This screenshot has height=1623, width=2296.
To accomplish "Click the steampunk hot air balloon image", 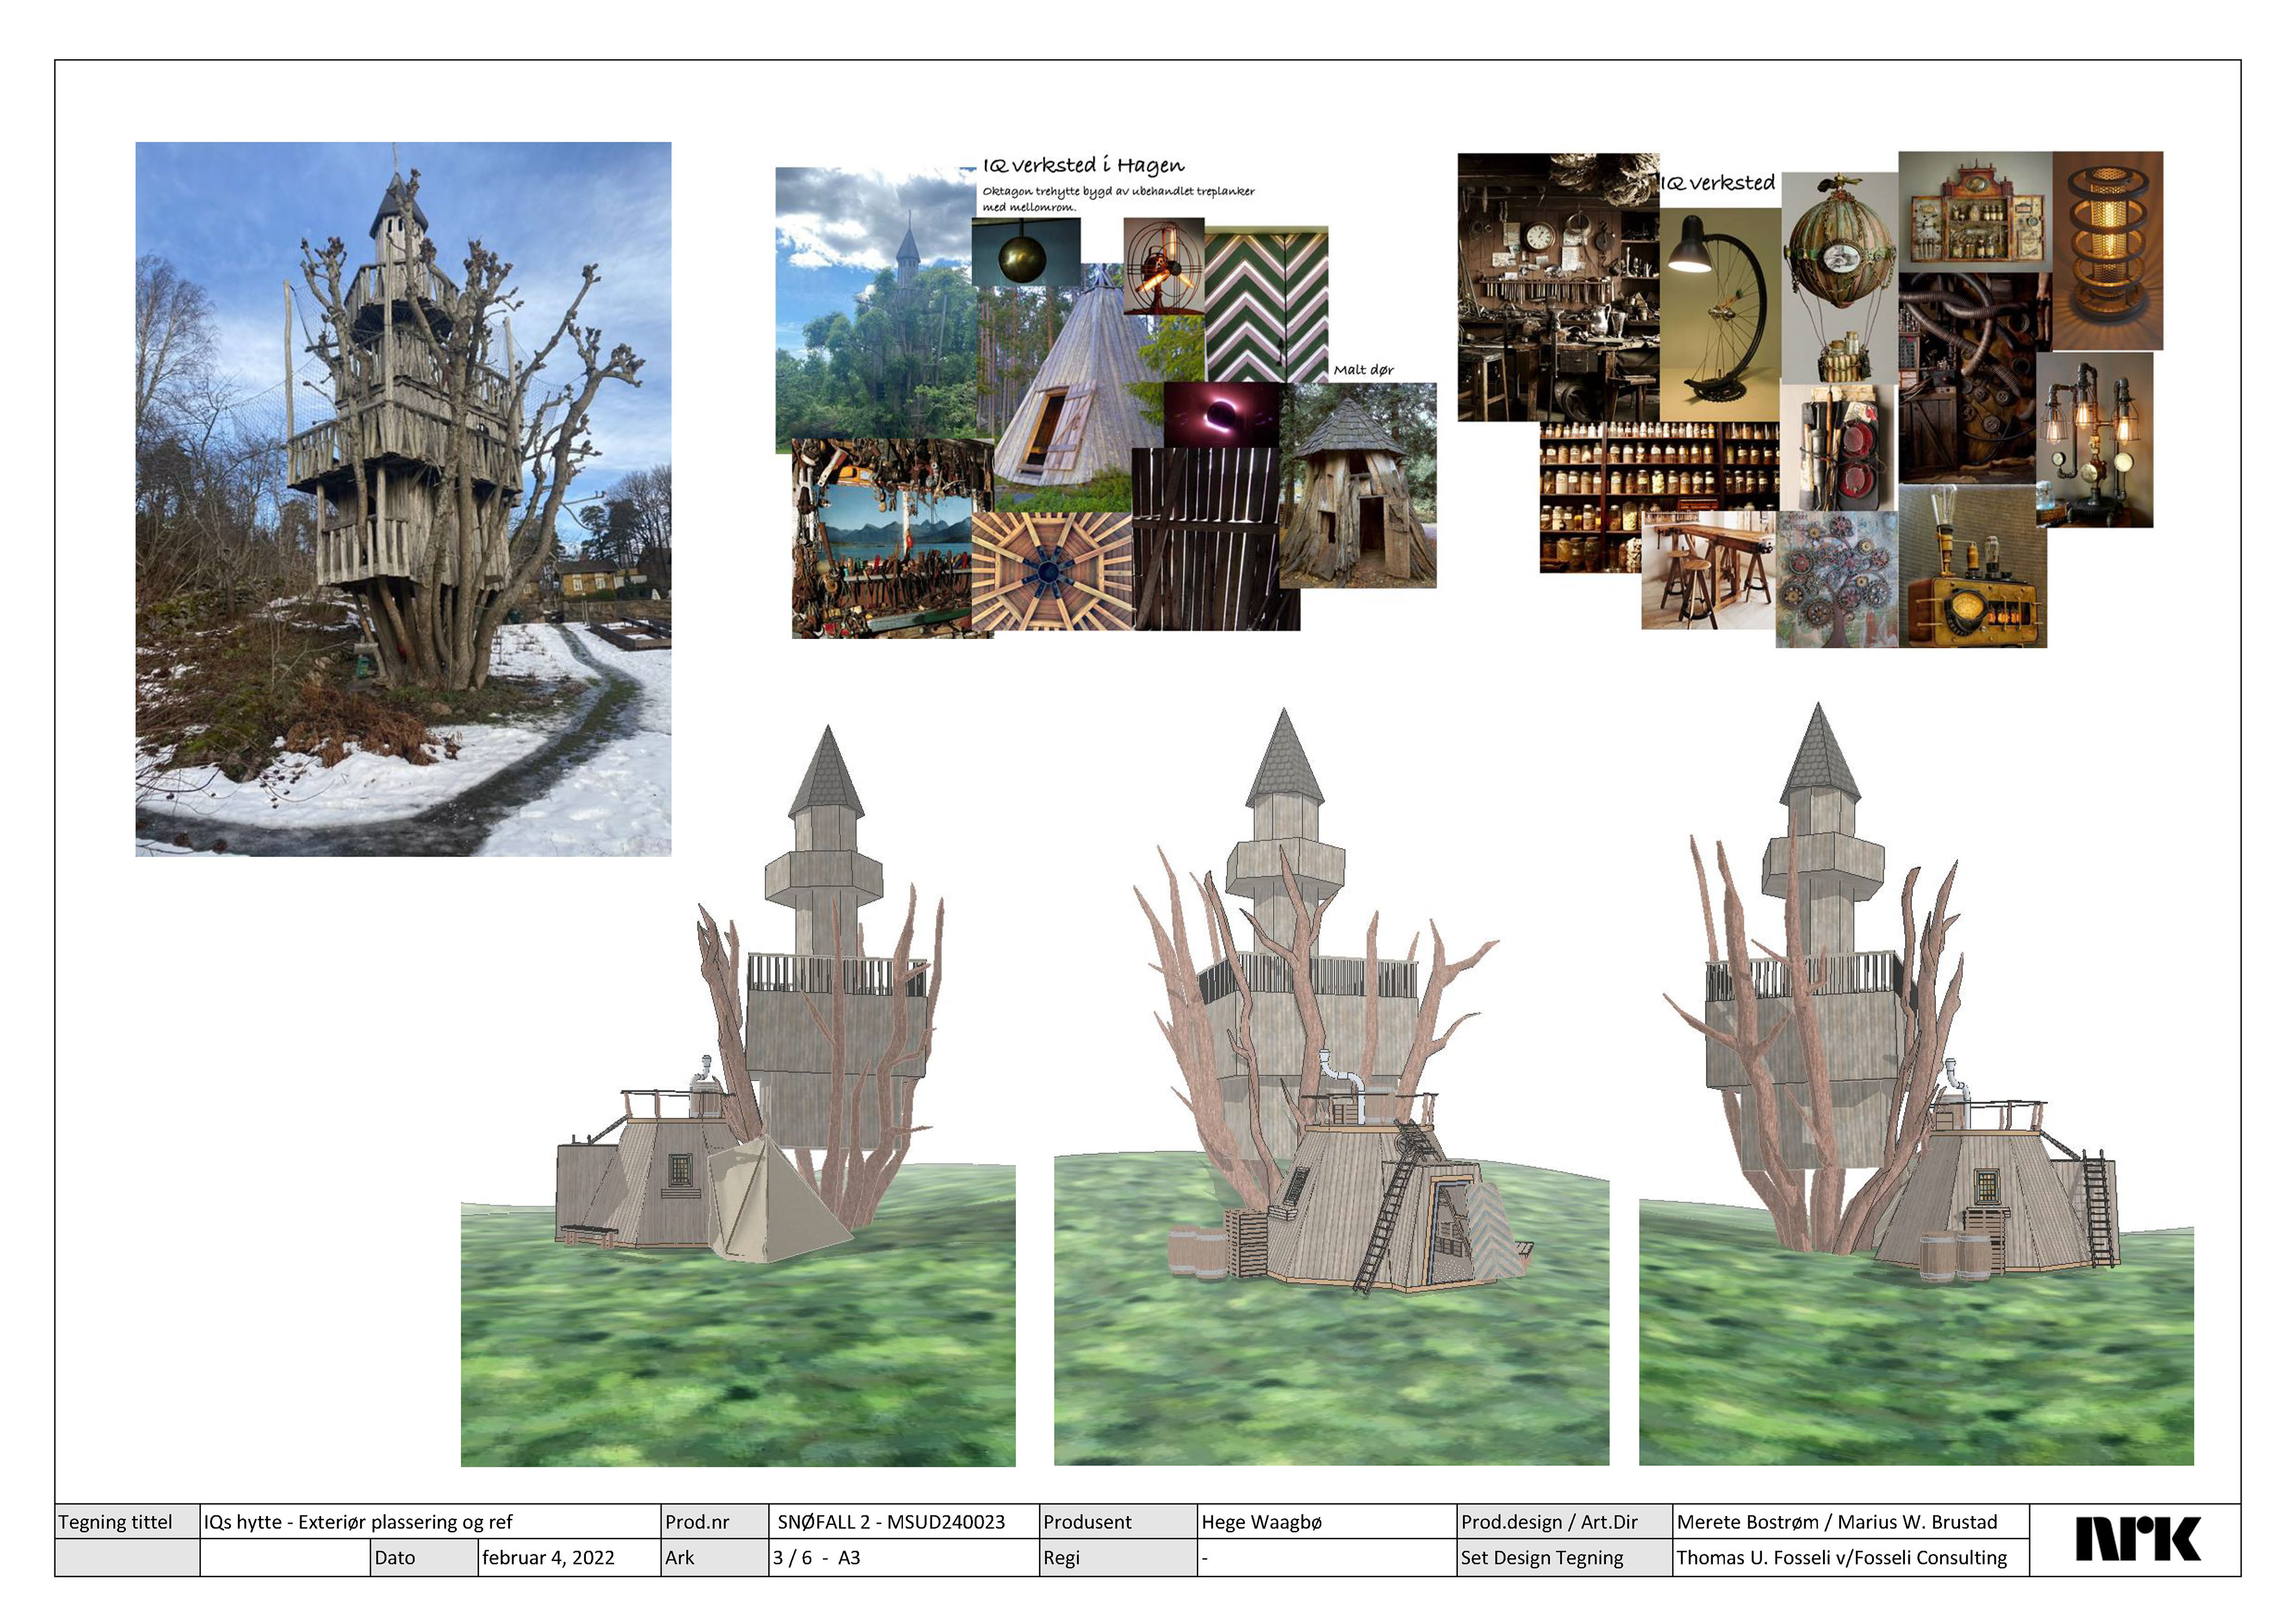I will (1839, 280).
